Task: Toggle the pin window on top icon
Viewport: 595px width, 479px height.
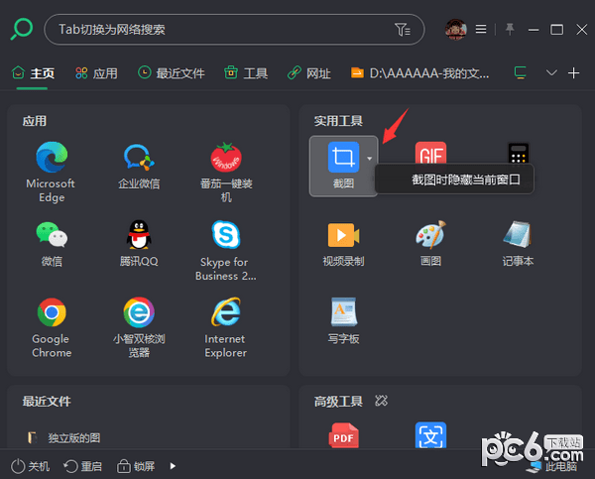Action: tap(510, 29)
